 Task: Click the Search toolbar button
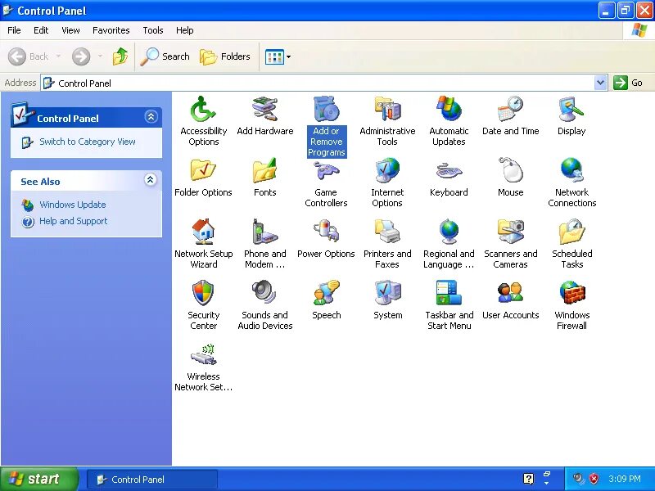pyautogui.click(x=165, y=56)
